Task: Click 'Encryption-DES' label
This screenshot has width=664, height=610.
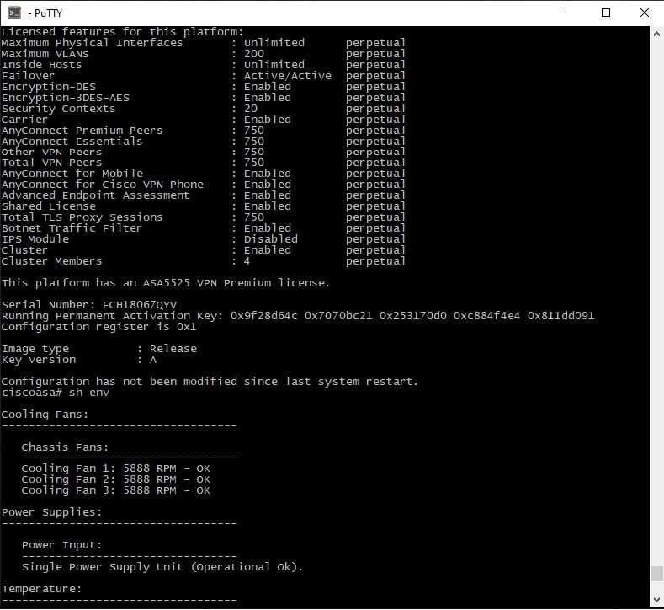Action: [49, 87]
